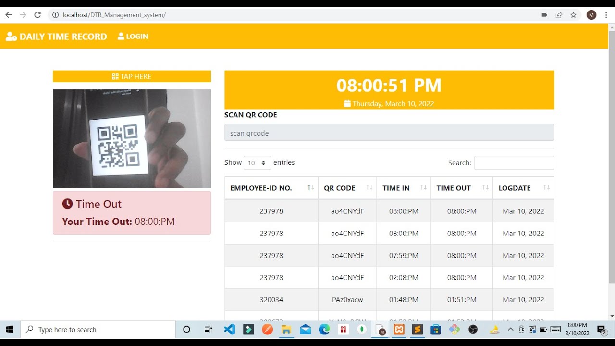615x346 pixels.
Task: Click the battery icon in system tray
Action: [x=543, y=330]
